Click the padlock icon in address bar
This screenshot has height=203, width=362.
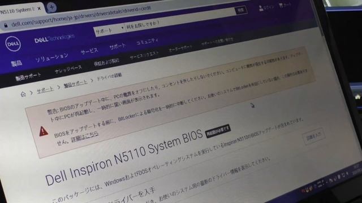click(6, 25)
